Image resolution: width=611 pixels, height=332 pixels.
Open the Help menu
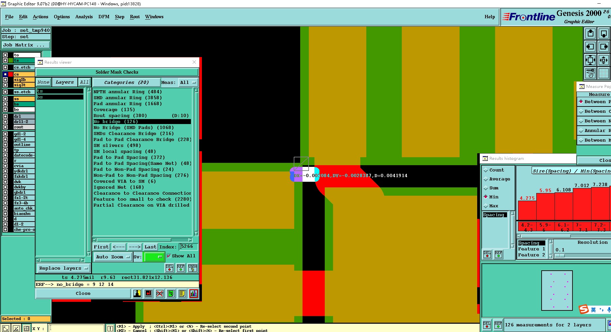(x=489, y=17)
